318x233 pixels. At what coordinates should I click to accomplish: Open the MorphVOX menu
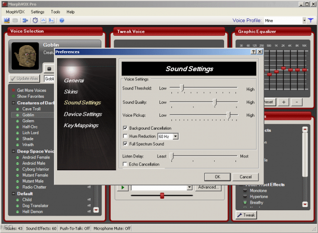[x=15, y=12]
